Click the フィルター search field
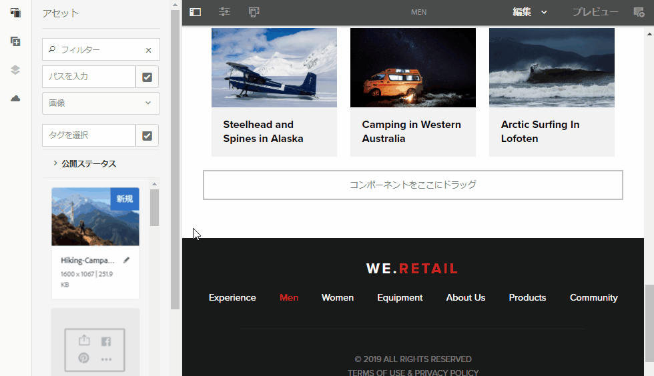The image size is (654, 376). click(x=101, y=49)
